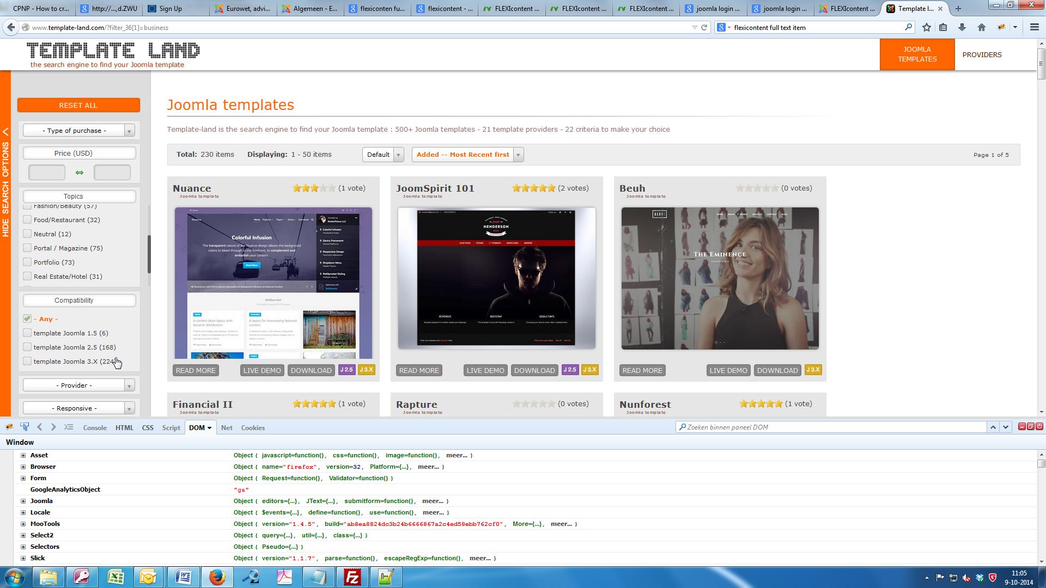Click the Firebug toolbar button
Screen dimensions: 1046x588
pos(1001,27)
